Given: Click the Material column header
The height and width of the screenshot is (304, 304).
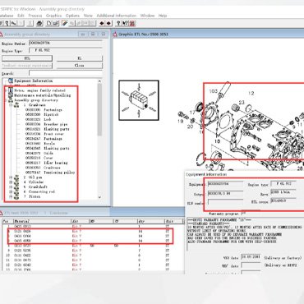Looking at the screenshot, I should coord(42,221).
